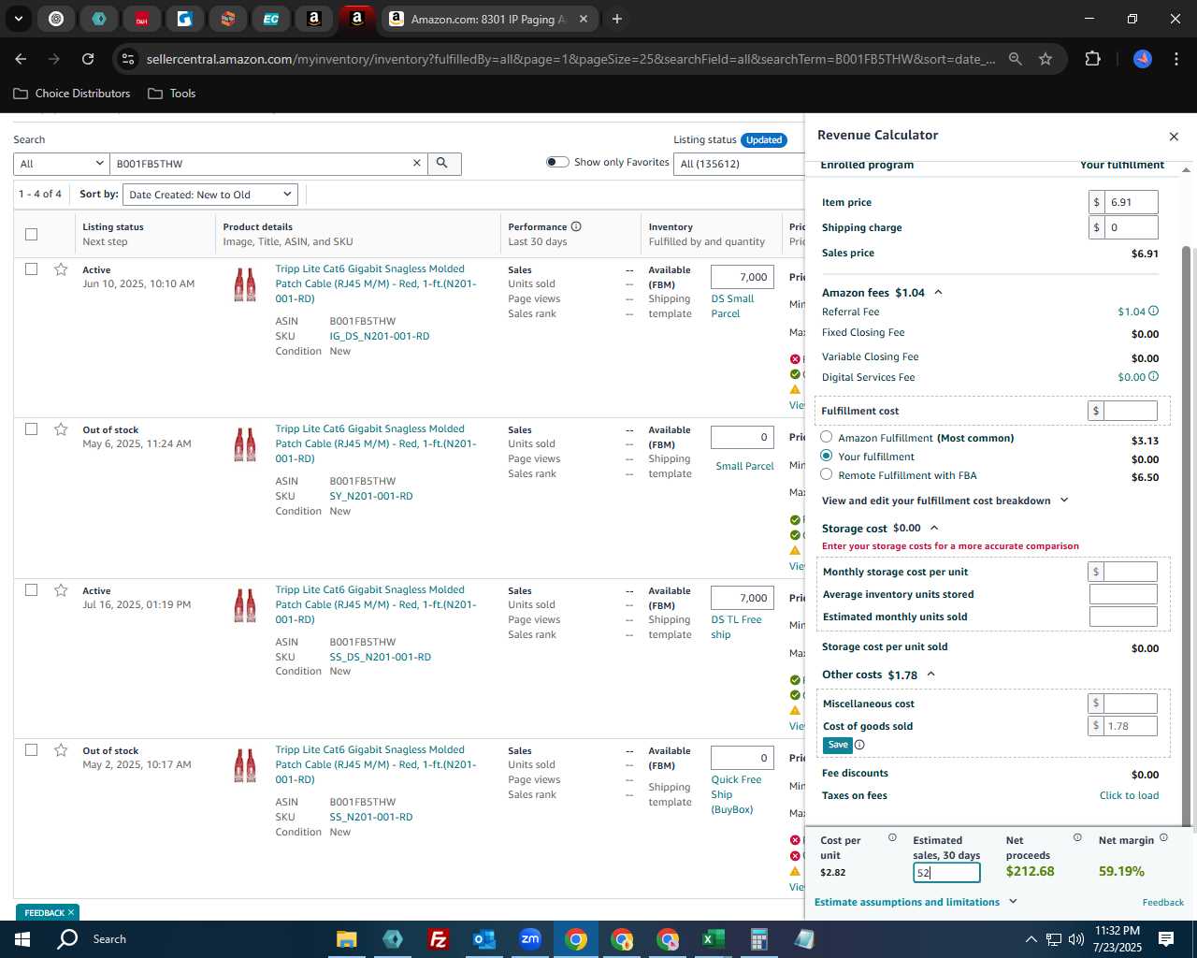Image resolution: width=1197 pixels, height=958 pixels.
Task: Edit the Item price field
Action: [x=1132, y=202]
